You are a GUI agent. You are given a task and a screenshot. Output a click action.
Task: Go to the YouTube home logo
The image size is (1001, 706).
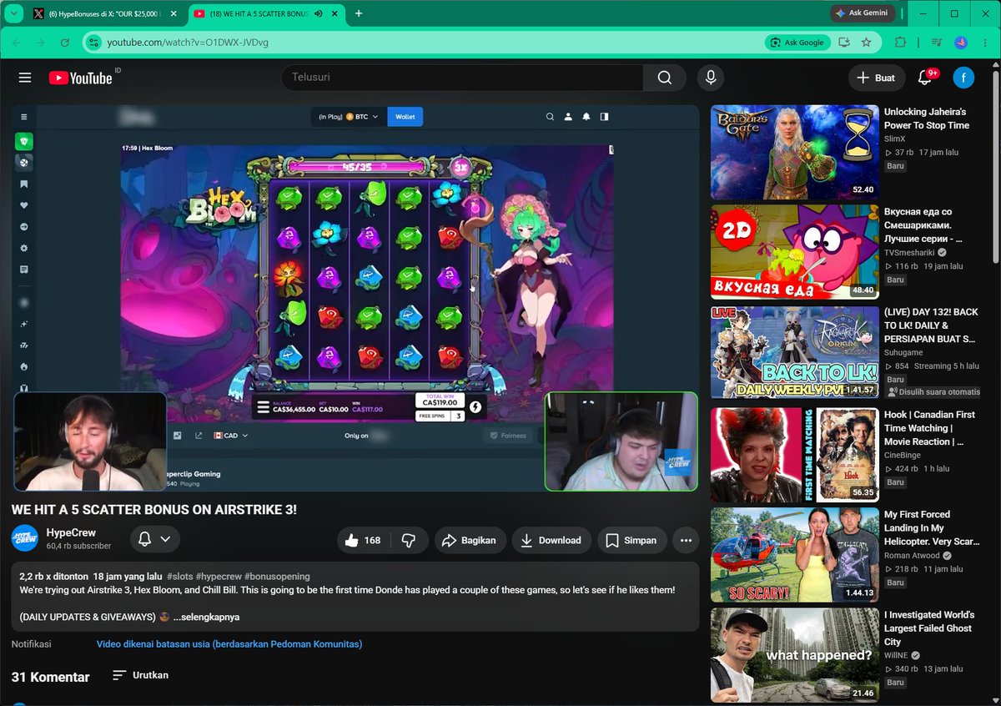pos(81,78)
